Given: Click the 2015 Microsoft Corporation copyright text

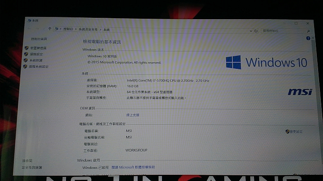Looking at the screenshot, I should coord(124,63).
